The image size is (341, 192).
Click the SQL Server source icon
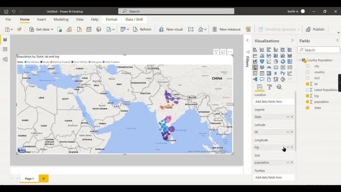click(79, 29)
